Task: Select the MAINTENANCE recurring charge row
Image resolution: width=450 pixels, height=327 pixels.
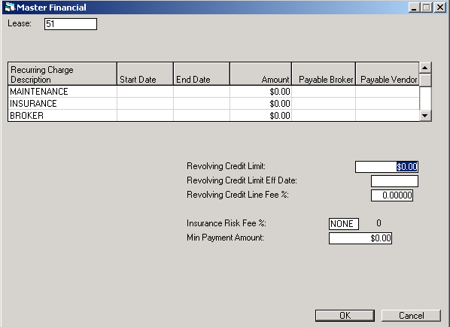Action: pyautogui.click(x=214, y=92)
